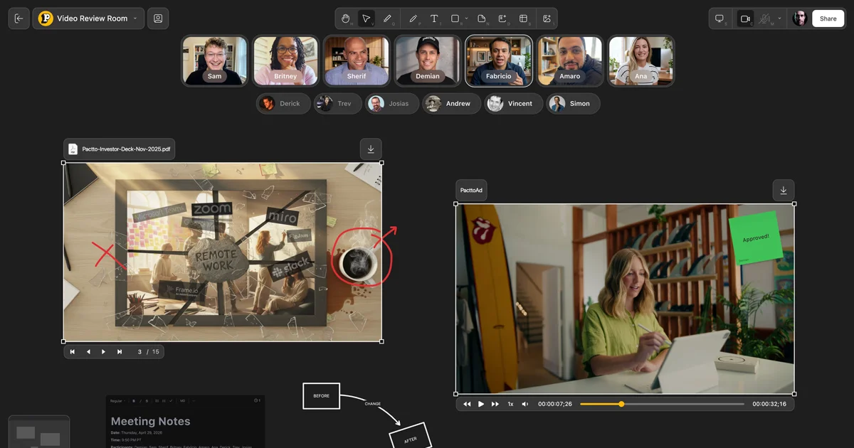This screenshot has height=448, width=854.
Task: Select Sam's video tile
Action: coord(214,61)
